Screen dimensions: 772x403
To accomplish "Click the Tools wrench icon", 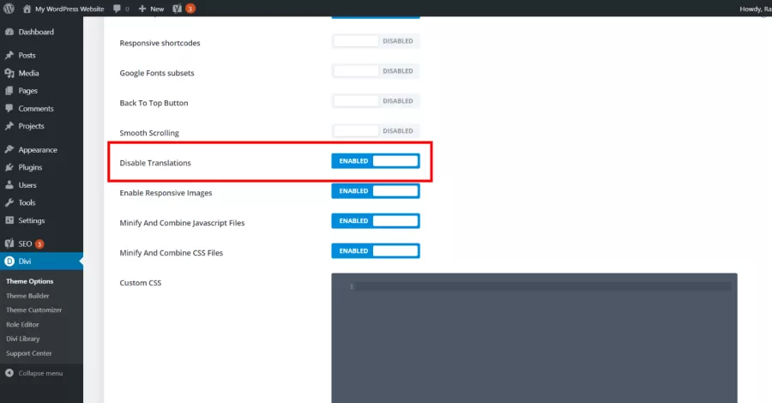I will coord(9,202).
